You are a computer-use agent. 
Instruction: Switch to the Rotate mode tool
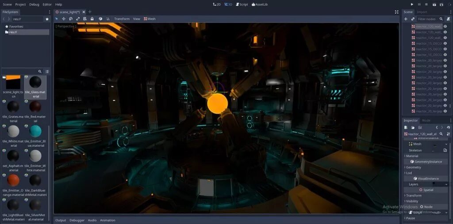(x=71, y=19)
